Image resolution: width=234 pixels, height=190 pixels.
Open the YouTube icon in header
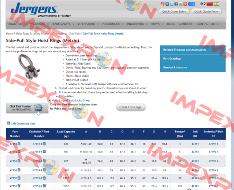(x=181, y=4)
